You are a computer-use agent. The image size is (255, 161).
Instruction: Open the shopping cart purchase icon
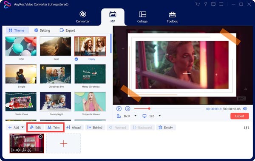coord(198,4)
